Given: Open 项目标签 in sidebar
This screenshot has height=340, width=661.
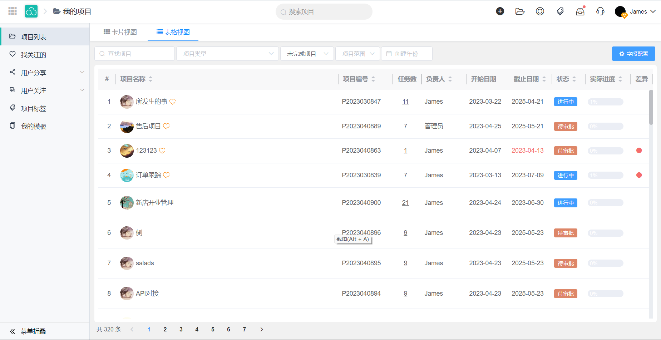Looking at the screenshot, I should 45,108.
